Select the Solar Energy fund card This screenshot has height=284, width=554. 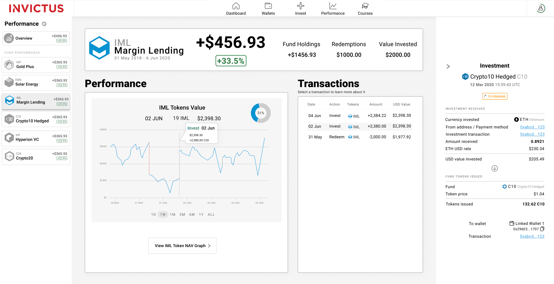pyautogui.click(x=36, y=83)
